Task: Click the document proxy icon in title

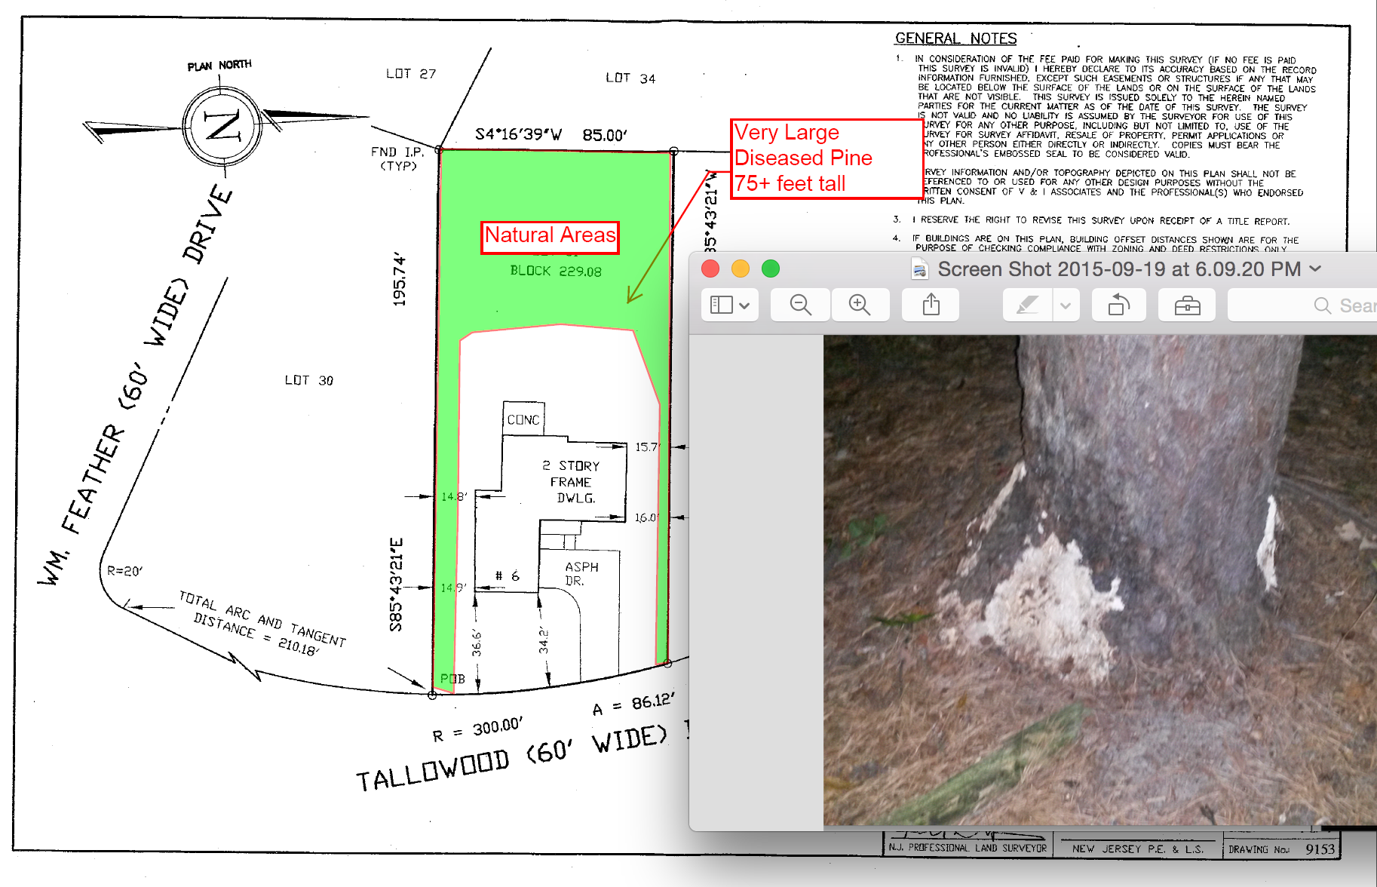Action: coord(919,269)
